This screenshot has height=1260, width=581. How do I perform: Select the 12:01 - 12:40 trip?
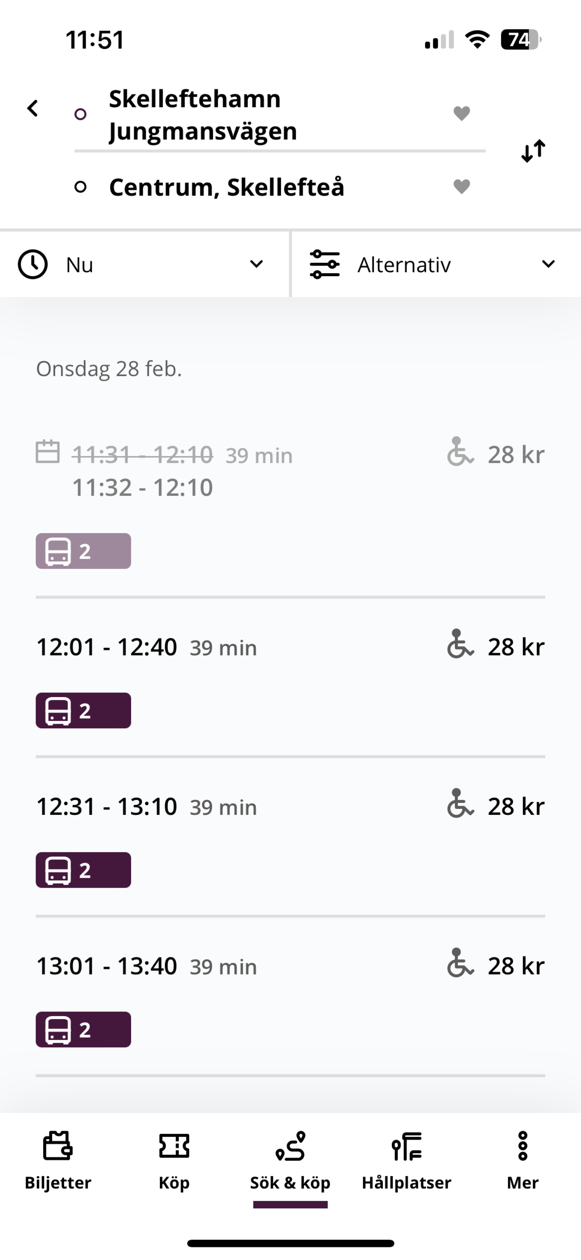tap(290, 677)
